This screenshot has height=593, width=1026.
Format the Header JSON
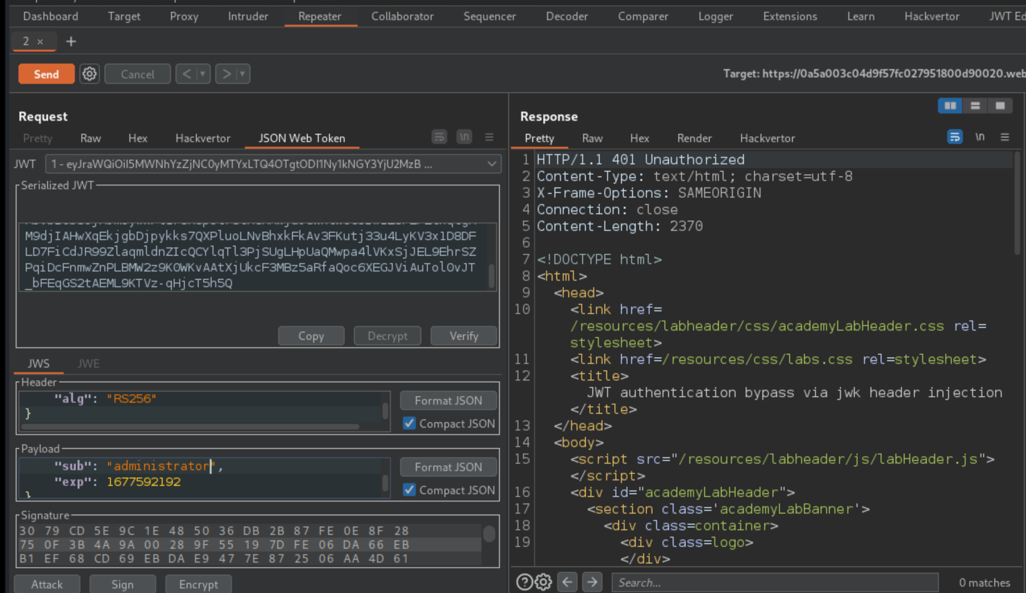448,401
